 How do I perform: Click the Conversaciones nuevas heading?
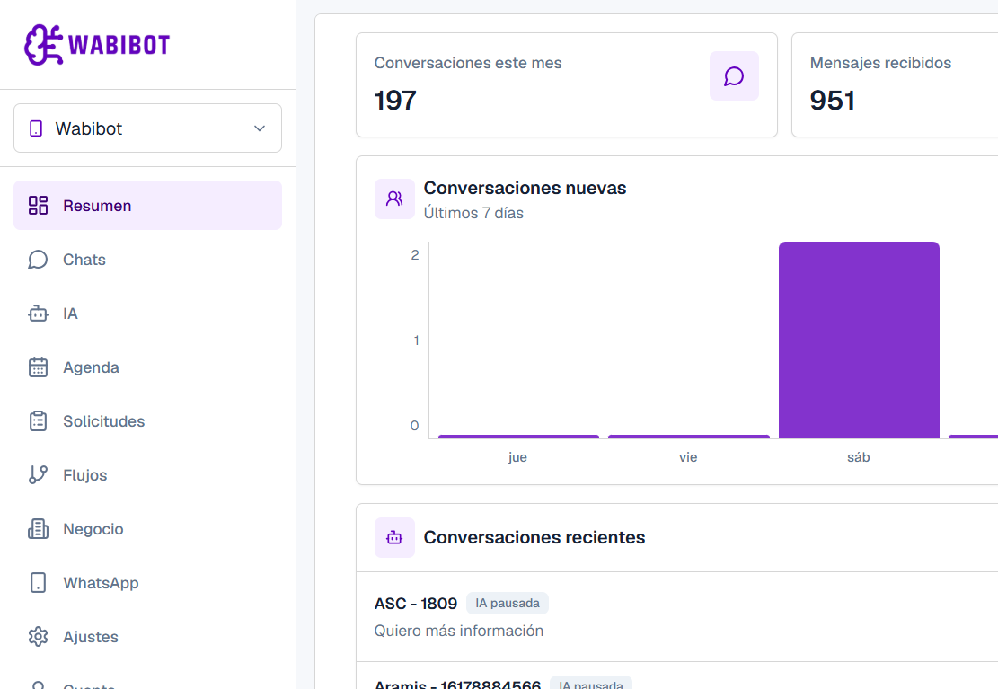(525, 188)
